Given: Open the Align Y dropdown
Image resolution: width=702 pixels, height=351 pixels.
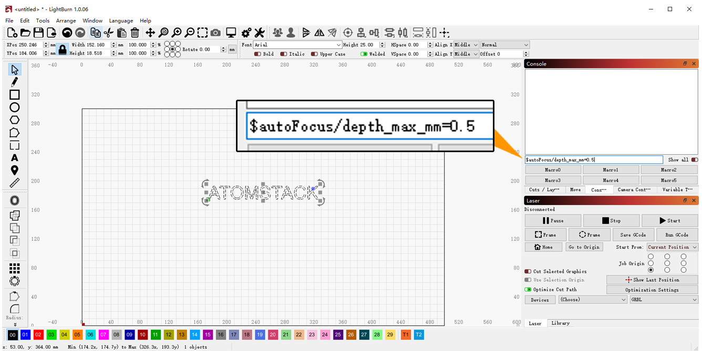Looking at the screenshot, I should click(x=466, y=54).
